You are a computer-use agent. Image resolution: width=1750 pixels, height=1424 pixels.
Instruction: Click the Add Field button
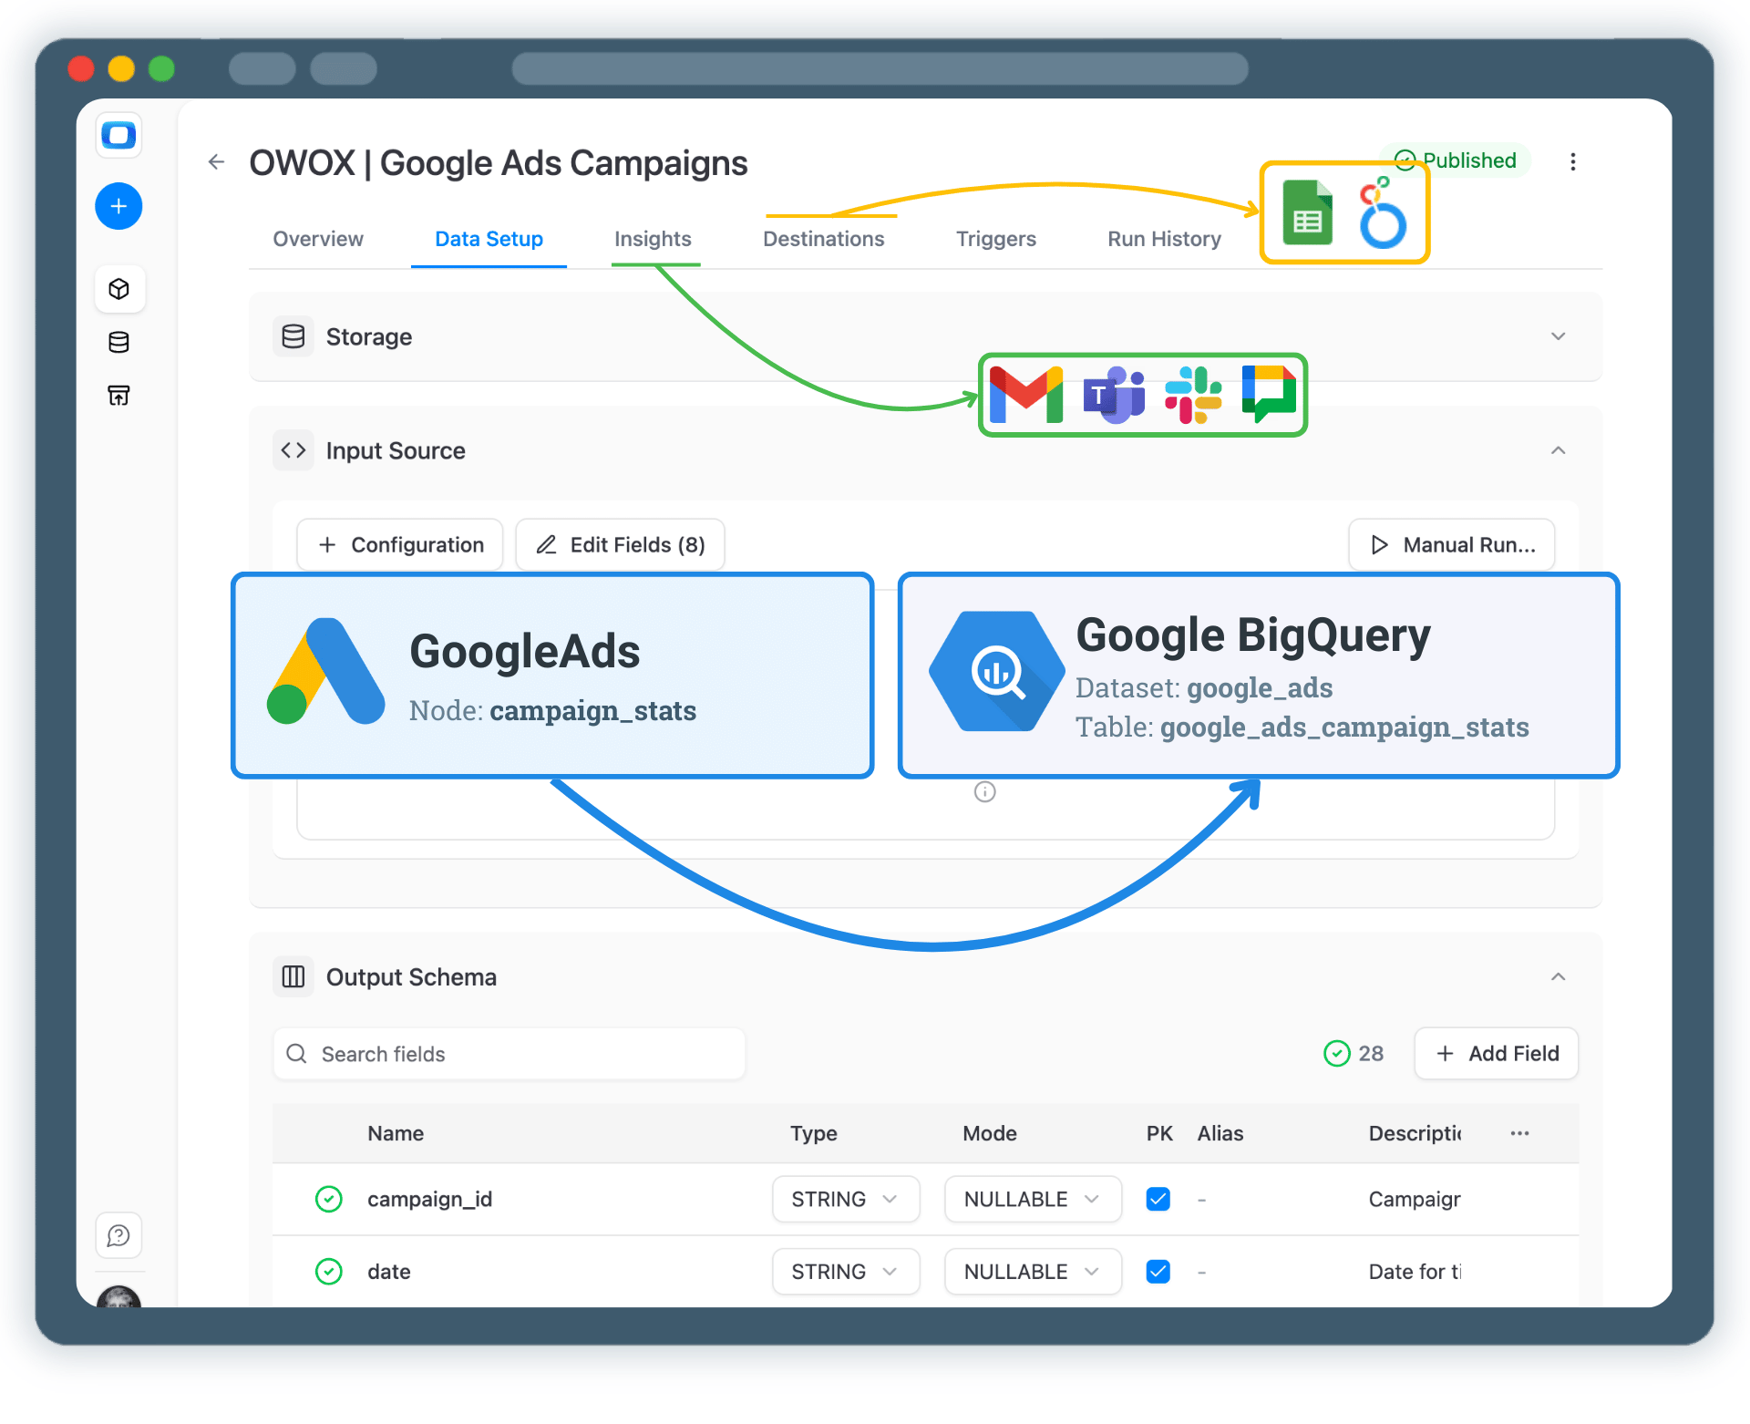coord(1495,1053)
